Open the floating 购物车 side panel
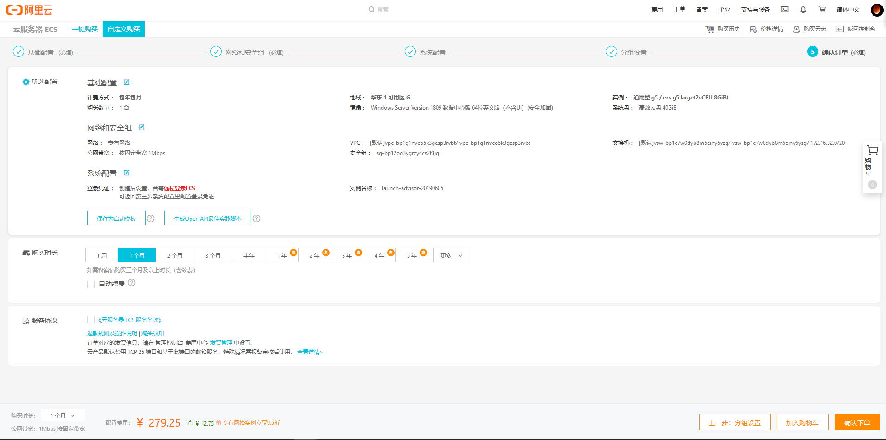This screenshot has height=440, width=886. pos(872,167)
